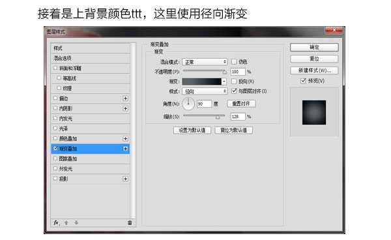Select 混合选项 blending options entry
391x240 pixels.
coord(91,58)
